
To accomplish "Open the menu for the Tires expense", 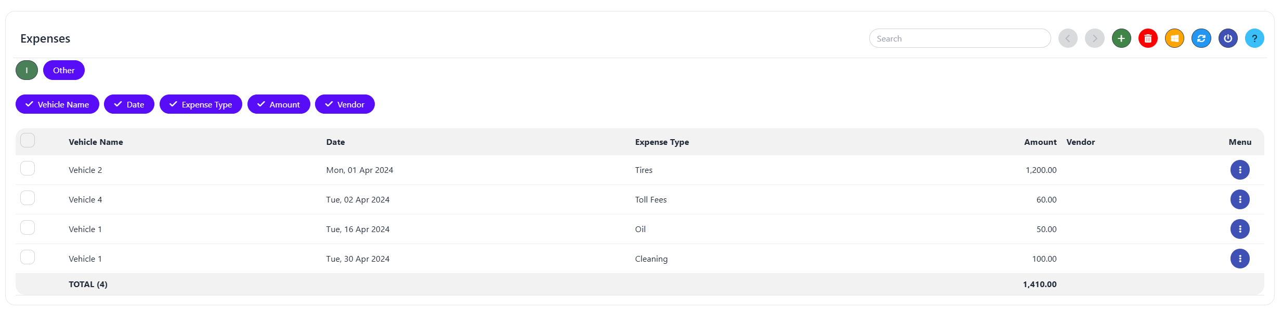I will (1240, 170).
